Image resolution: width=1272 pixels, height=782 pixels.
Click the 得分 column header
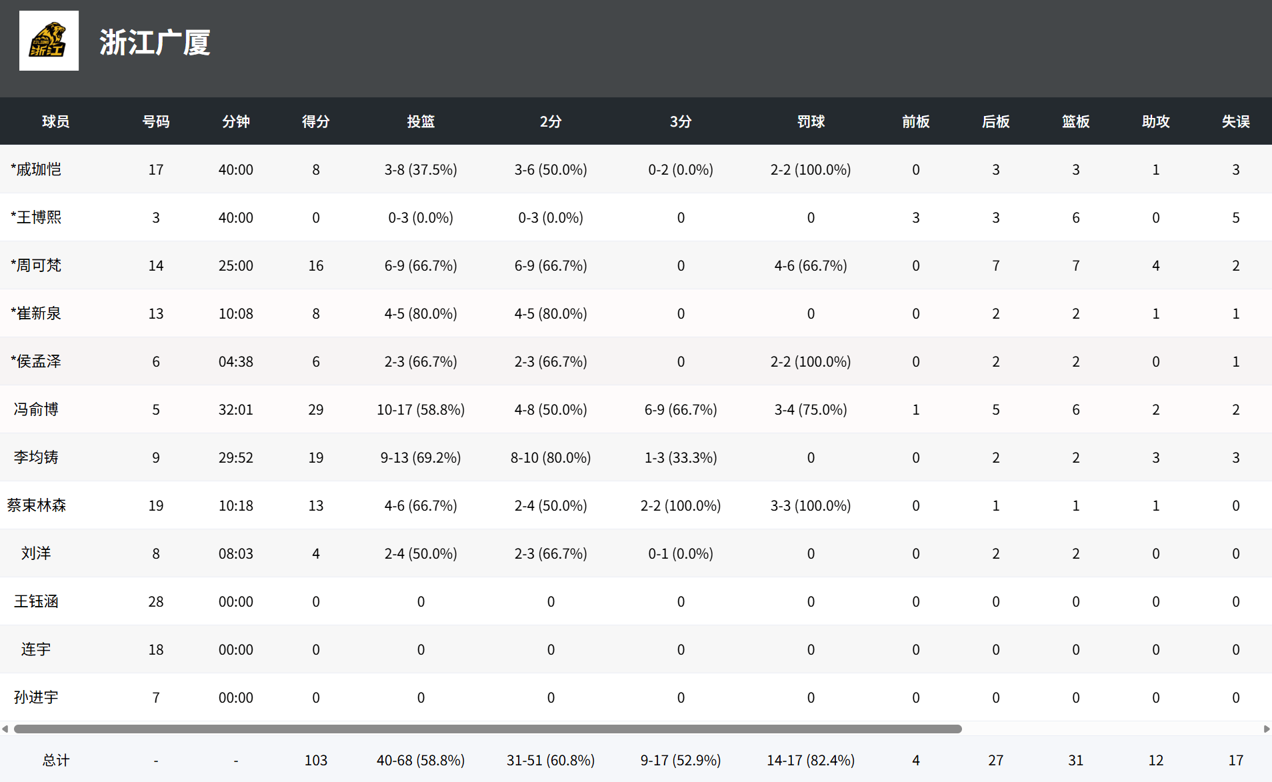(x=315, y=121)
